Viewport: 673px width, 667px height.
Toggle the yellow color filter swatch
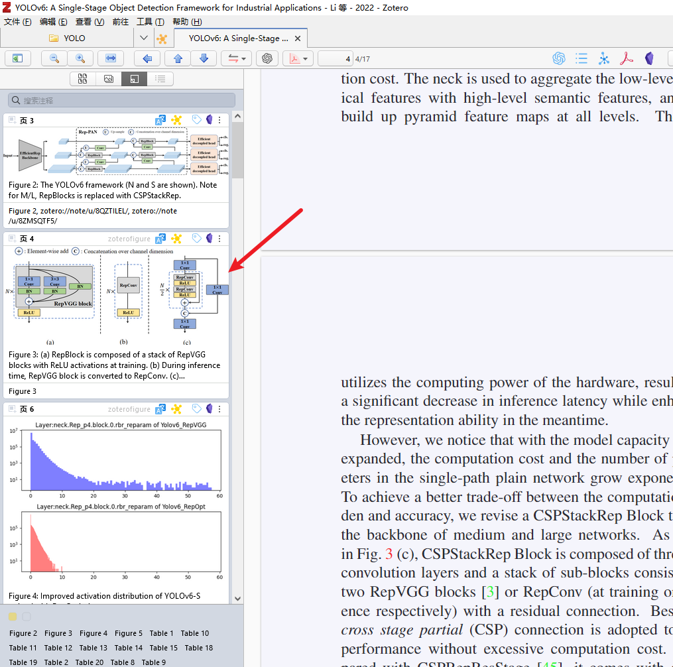click(x=11, y=617)
